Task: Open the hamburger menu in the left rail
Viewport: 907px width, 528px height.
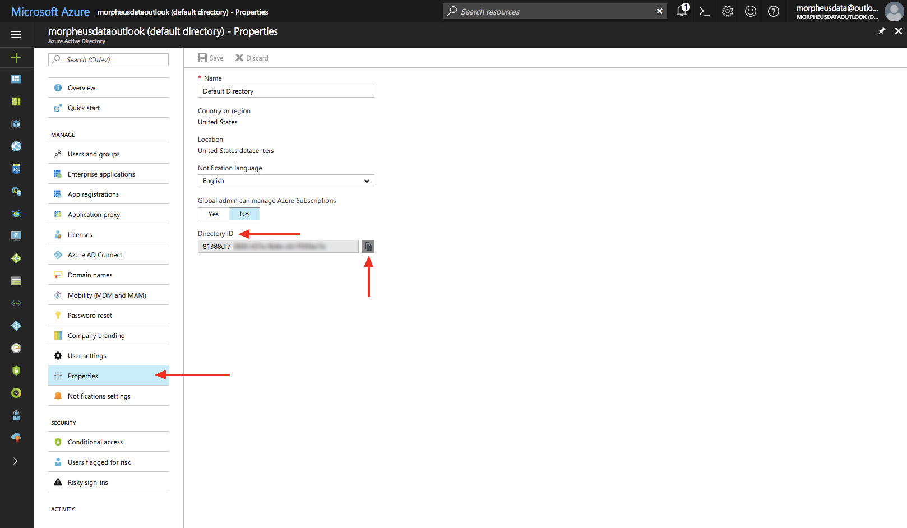Action: coord(16,35)
